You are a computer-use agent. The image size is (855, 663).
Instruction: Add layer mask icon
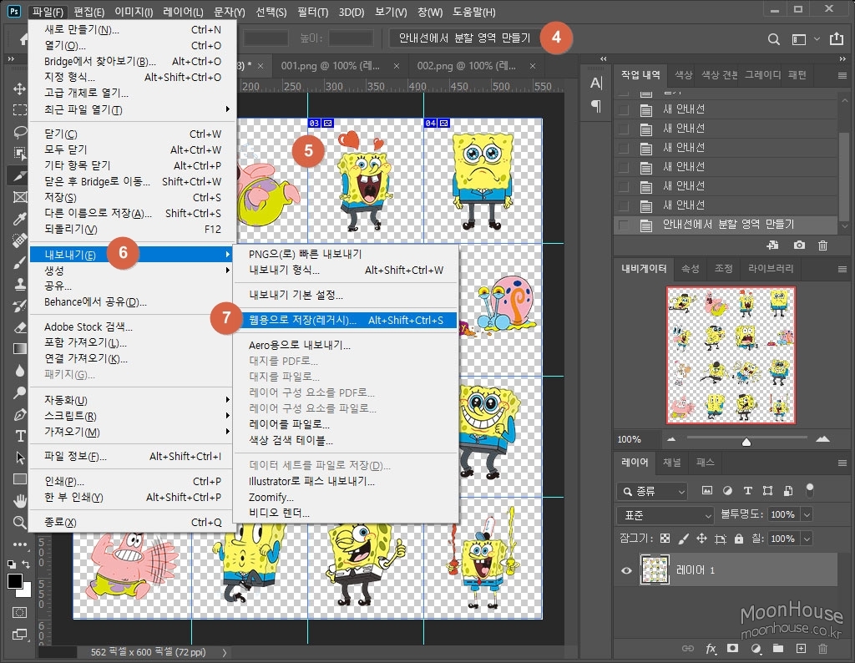732,648
